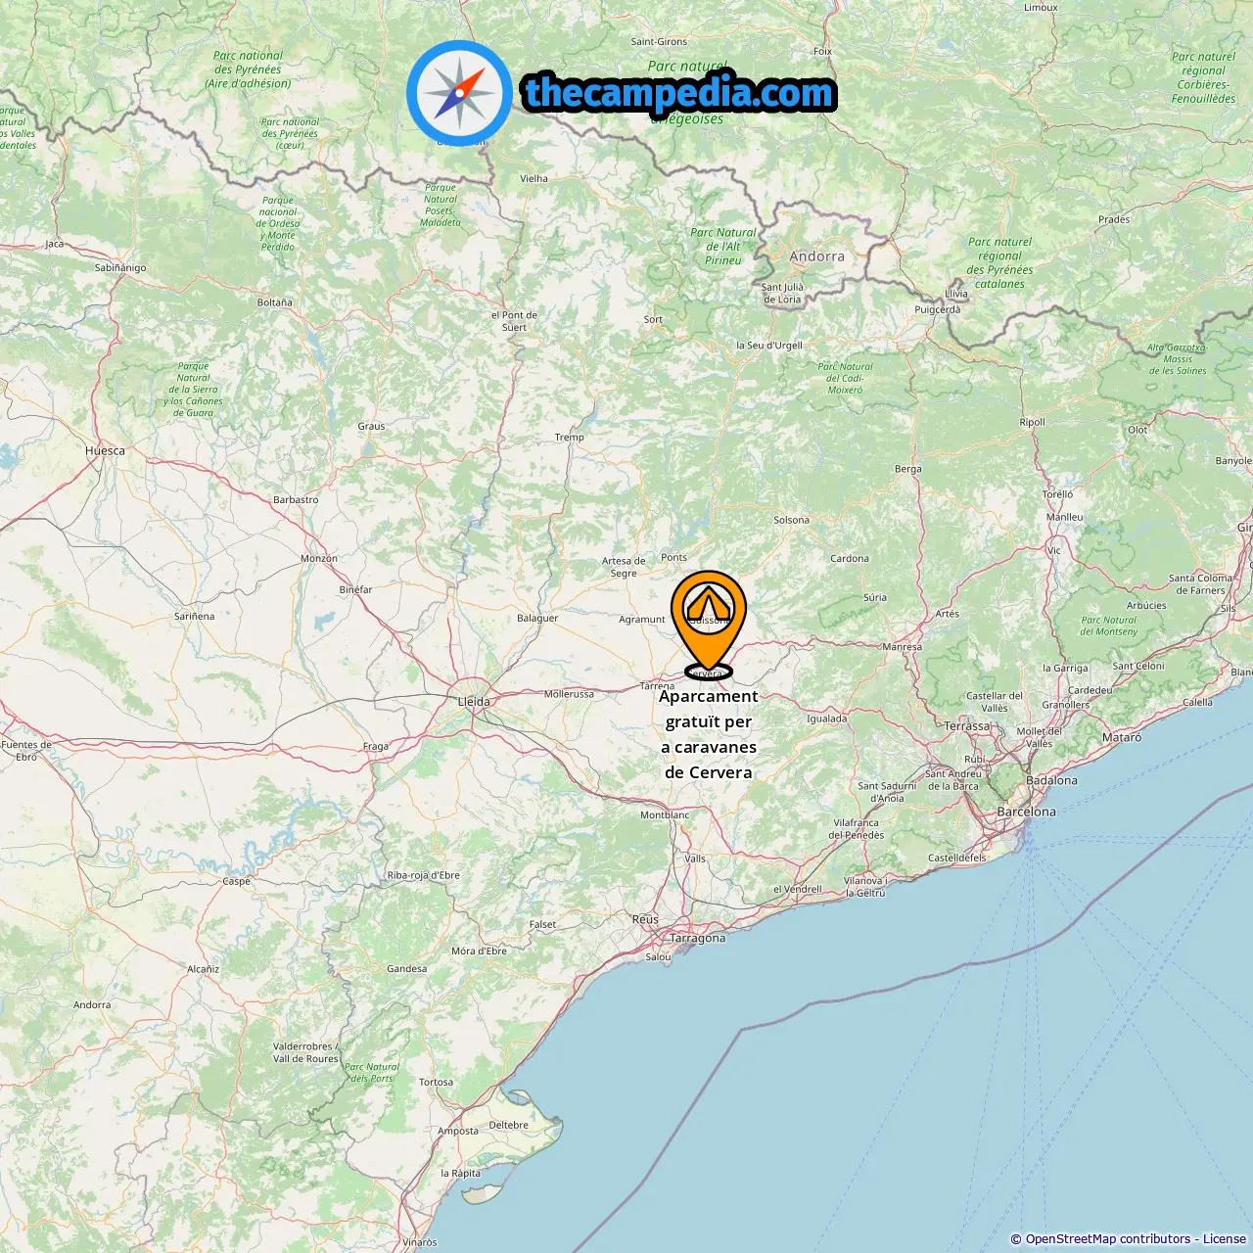Click the Tarragona city label

697,938
